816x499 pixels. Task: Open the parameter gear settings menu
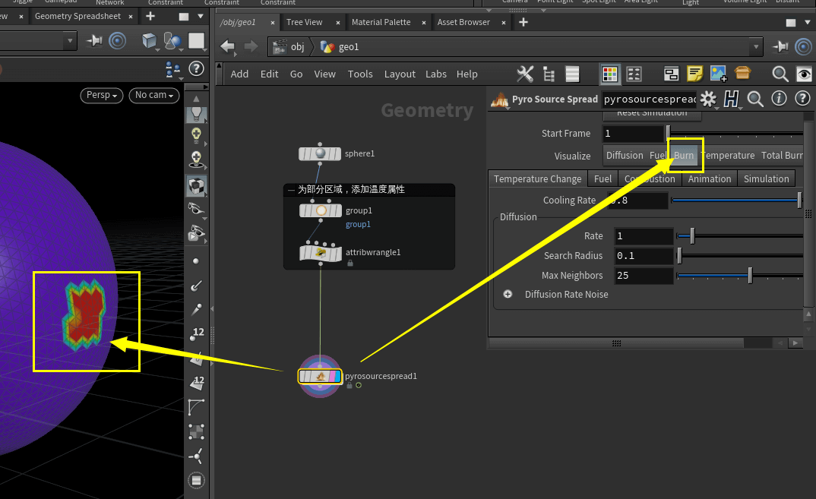point(708,99)
